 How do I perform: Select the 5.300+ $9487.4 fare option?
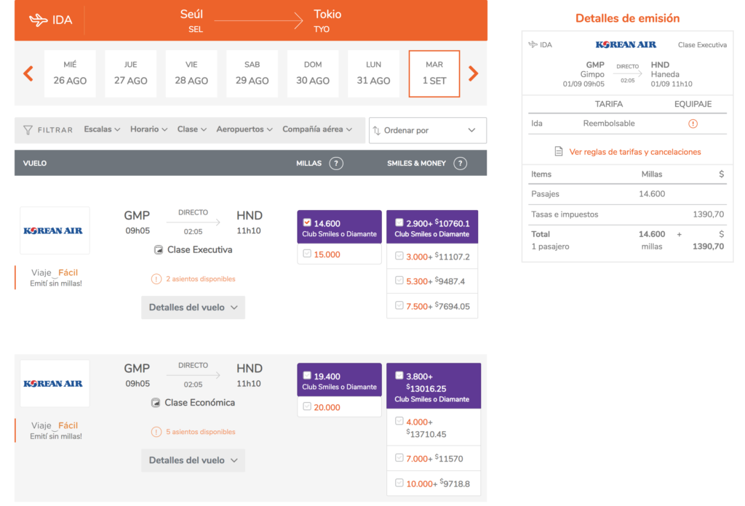pyautogui.click(x=399, y=281)
